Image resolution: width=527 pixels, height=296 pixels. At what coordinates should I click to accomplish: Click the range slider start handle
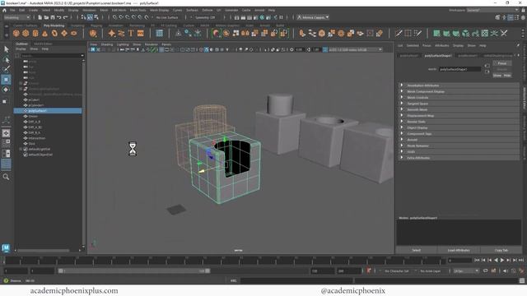point(60,271)
